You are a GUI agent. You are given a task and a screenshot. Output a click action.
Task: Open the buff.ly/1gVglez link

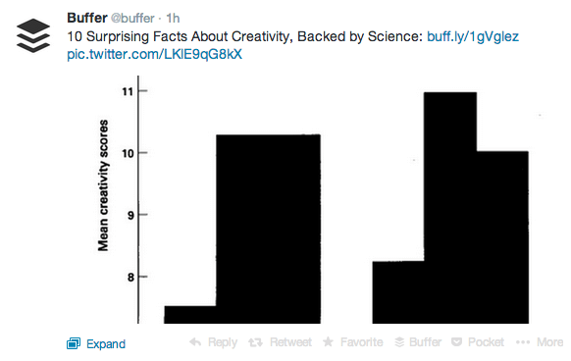473,36
